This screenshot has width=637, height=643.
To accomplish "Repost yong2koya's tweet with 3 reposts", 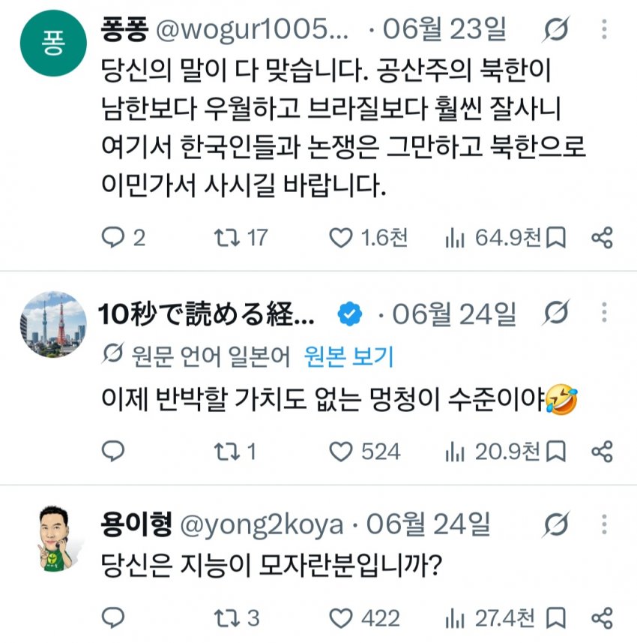I will [237, 618].
